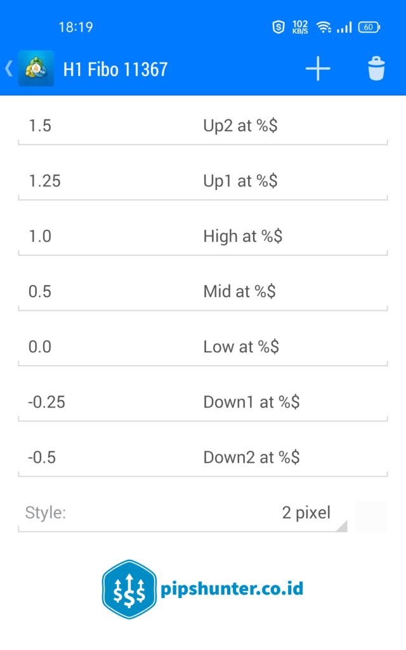This screenshot has height=650, width=406.
Task: Add a new Fibo level with plus
Action: (318, 69)
